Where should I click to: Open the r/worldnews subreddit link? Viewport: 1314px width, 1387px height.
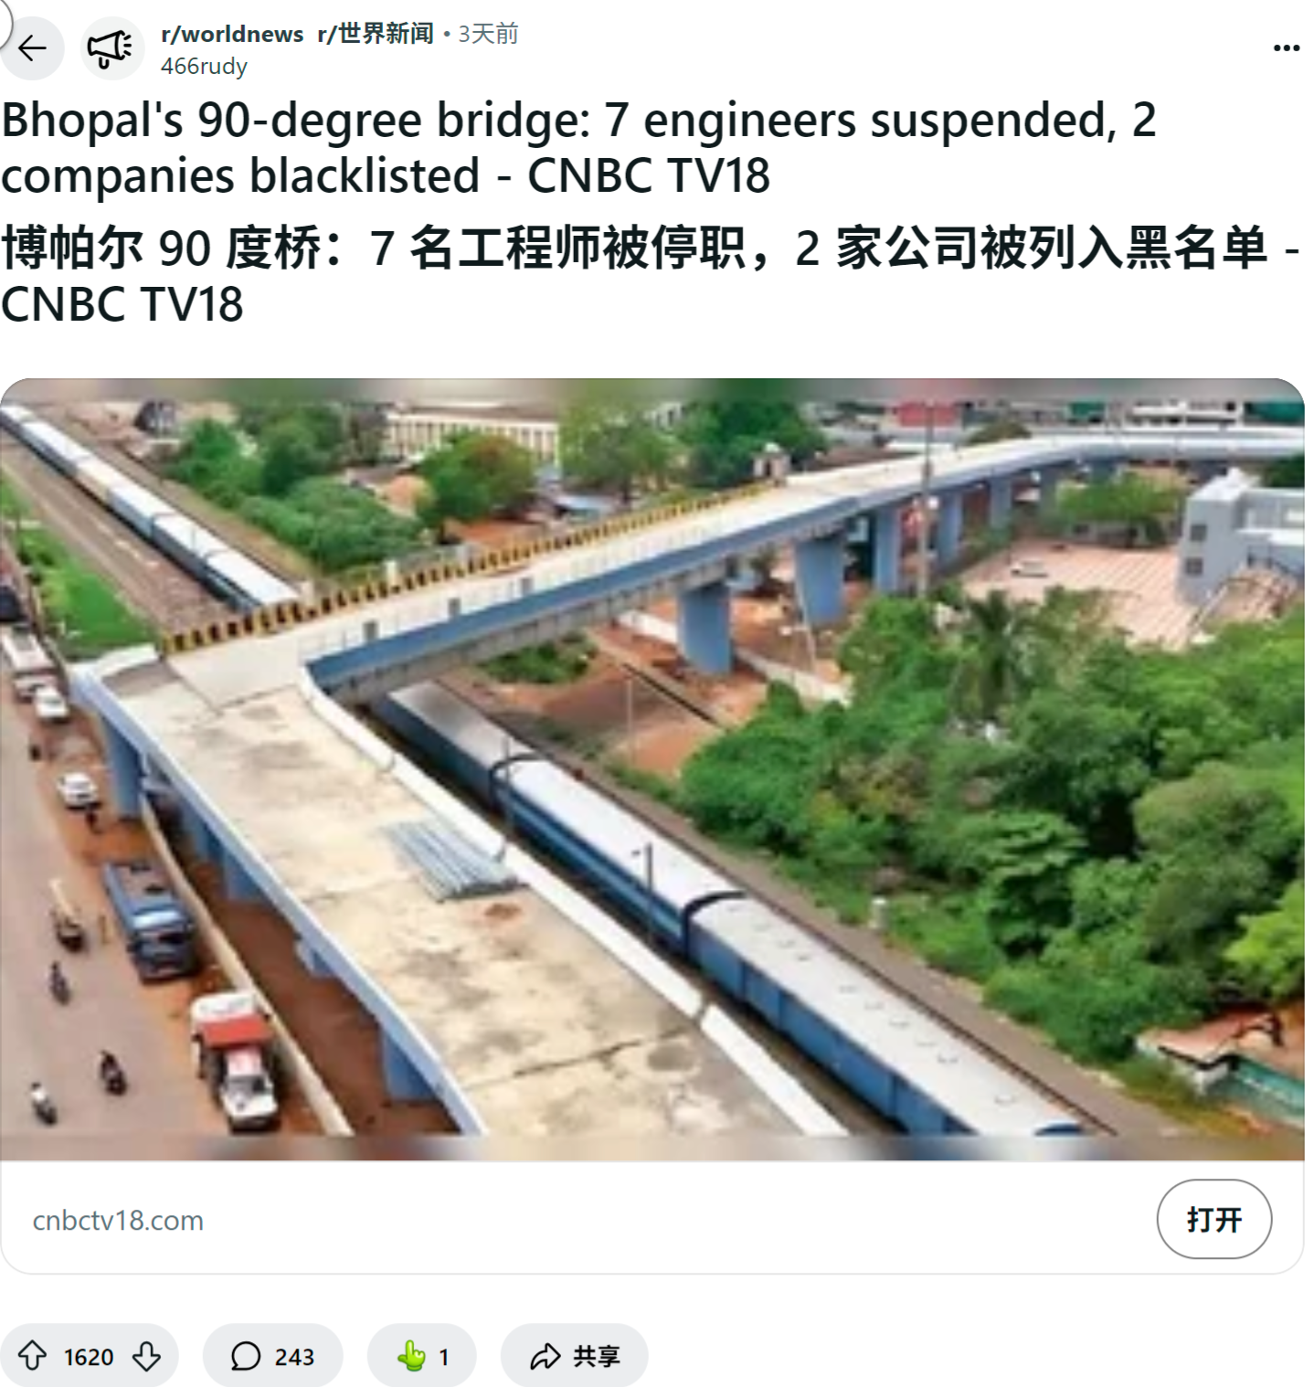pyautogui.click(x=232, y=34)
